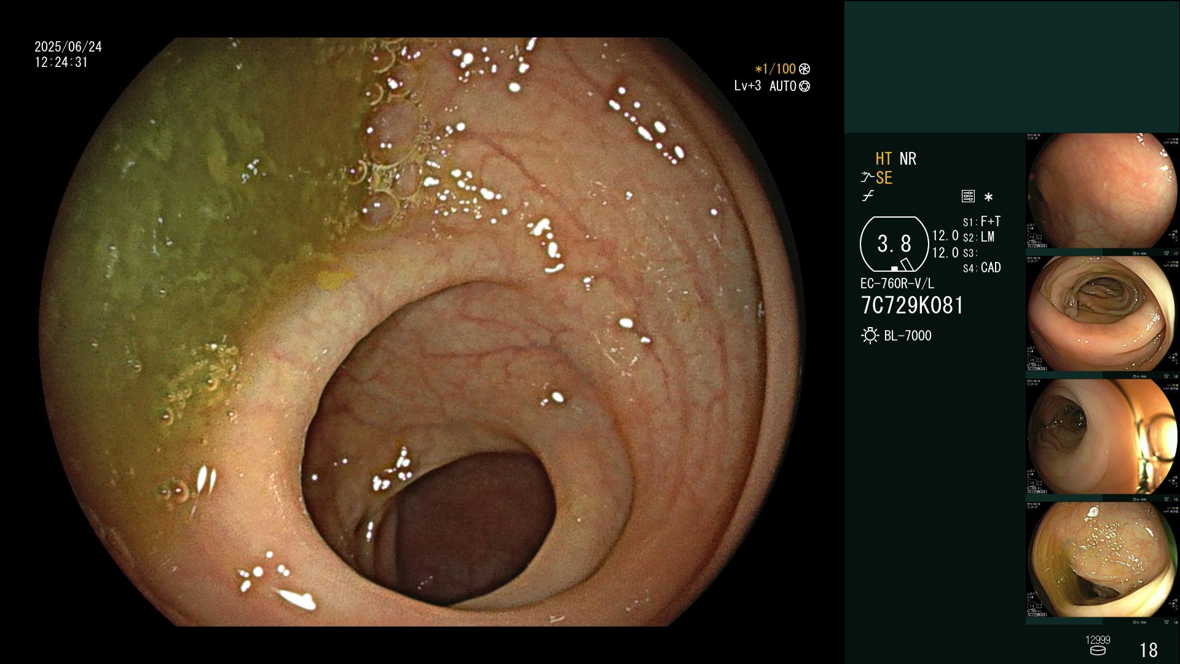Screen dimensions: 1180x664
Task: Open the top thumbnail of reddish mucosa
Action: click(x=1103, y=191)
